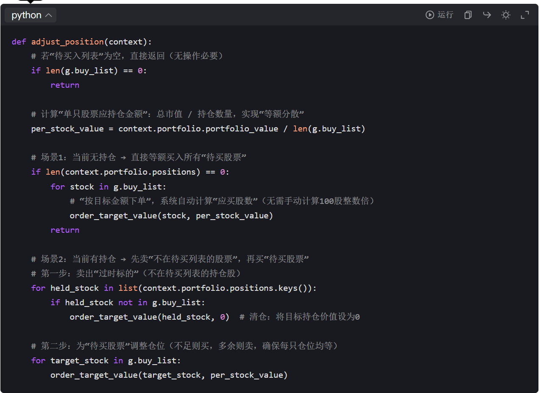
Task: Click the play circle icon beside 运行
Action: [430, 15]
